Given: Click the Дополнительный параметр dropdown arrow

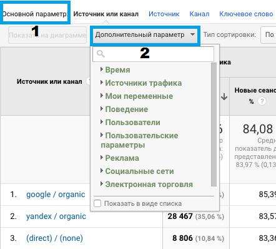Looking at the screenshot, I should [192, 34].
